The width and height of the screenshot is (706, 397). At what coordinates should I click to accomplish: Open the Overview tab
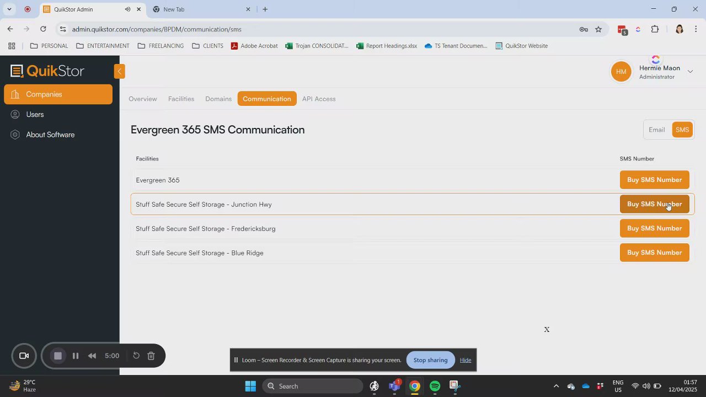pos(143,99)
